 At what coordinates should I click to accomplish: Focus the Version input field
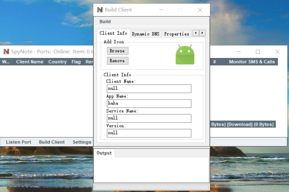click(149, 133)
